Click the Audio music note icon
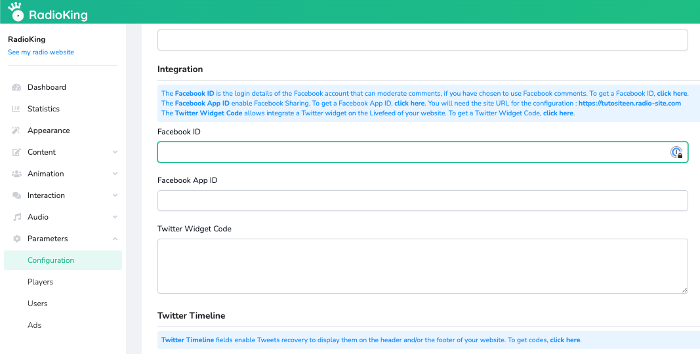700x354 pixels. (17, 217)
